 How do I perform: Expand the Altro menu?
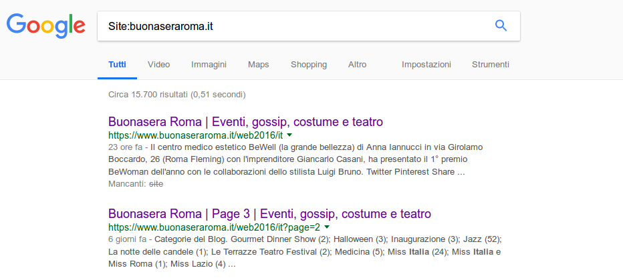[x=357, y=65]
